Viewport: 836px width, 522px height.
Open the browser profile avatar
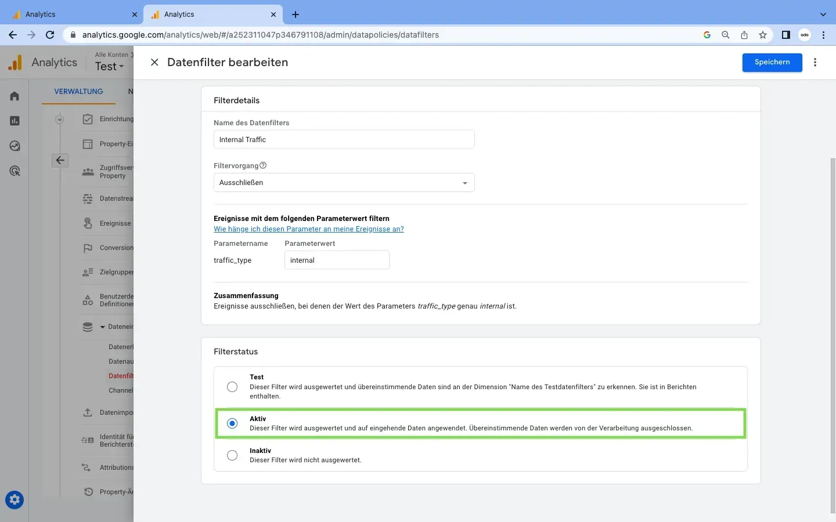tap(805, 35)
